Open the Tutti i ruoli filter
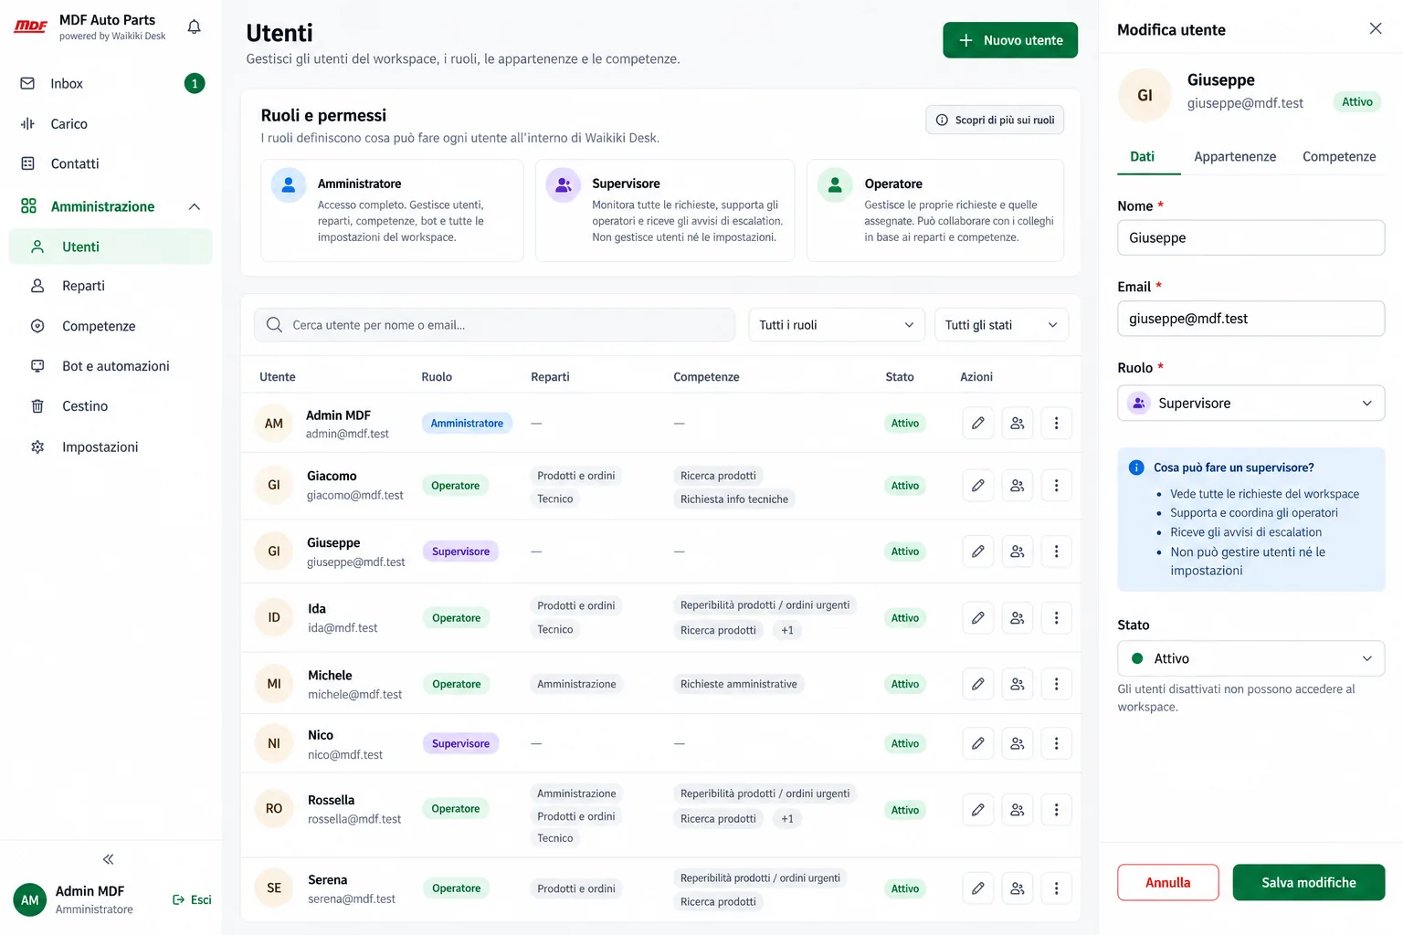This screenshot has width=1403, height=935. click(837, 325)
